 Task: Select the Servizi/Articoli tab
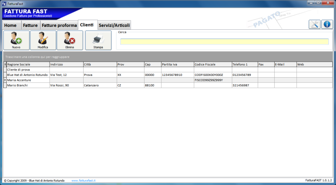tap(114, 25)
